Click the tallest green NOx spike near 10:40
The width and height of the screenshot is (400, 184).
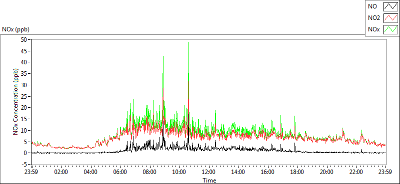pos(188,42)
